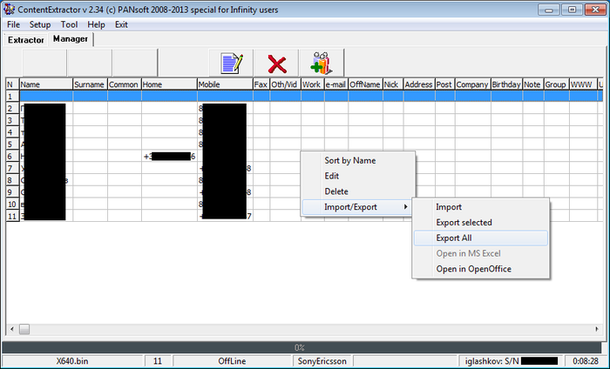Viewport: 610px width, 369px height.
Task: Click the edit contact notepad icon
Action: click(x=230, y=64)
